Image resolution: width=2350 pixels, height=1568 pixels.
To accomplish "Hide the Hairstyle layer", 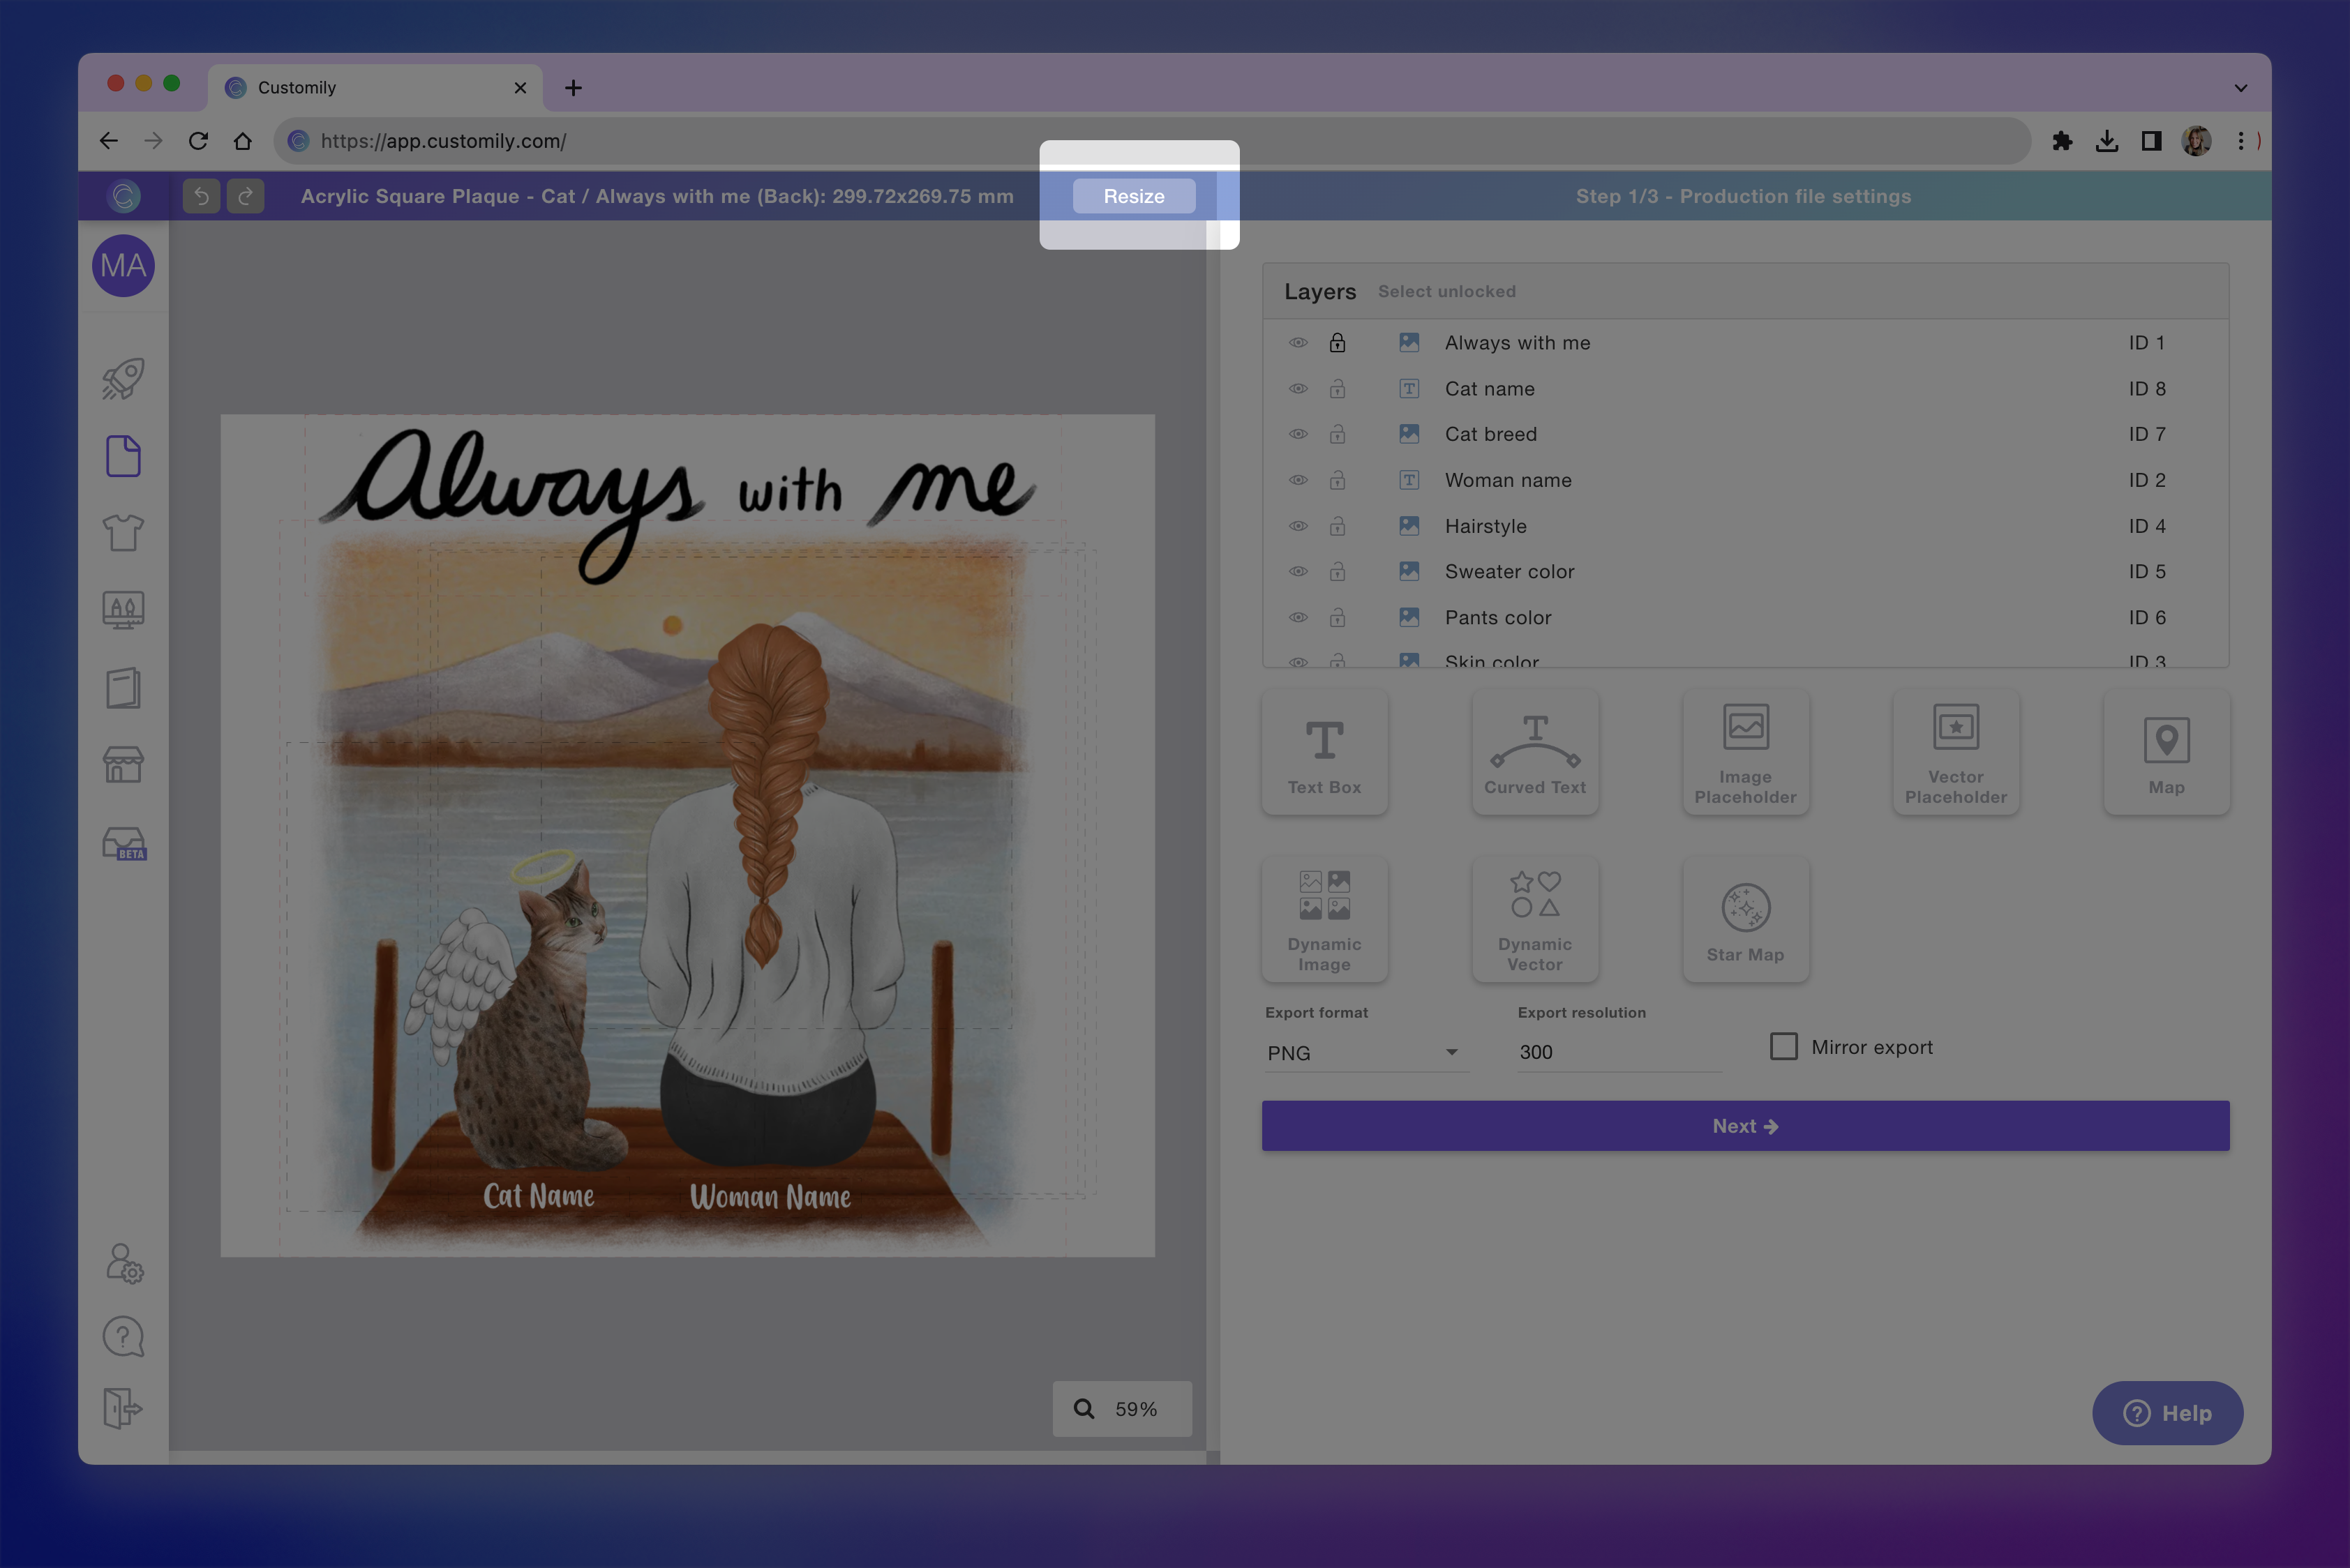I will (x=1298, y=526).
